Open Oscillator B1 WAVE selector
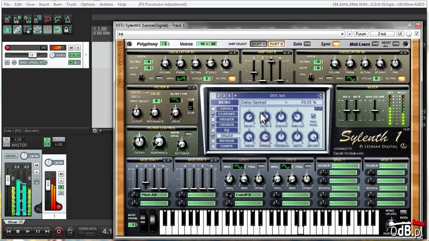 [181, 78]
